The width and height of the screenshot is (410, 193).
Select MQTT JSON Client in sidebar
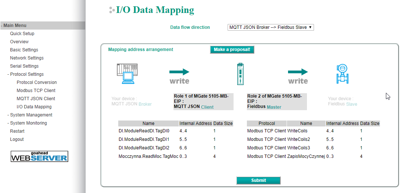[36, 99]
